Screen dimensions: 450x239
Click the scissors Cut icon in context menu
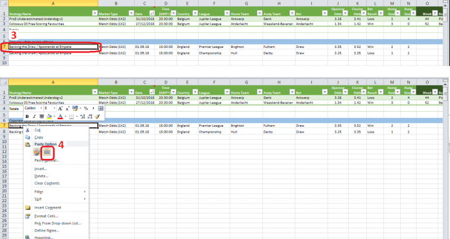28,130
